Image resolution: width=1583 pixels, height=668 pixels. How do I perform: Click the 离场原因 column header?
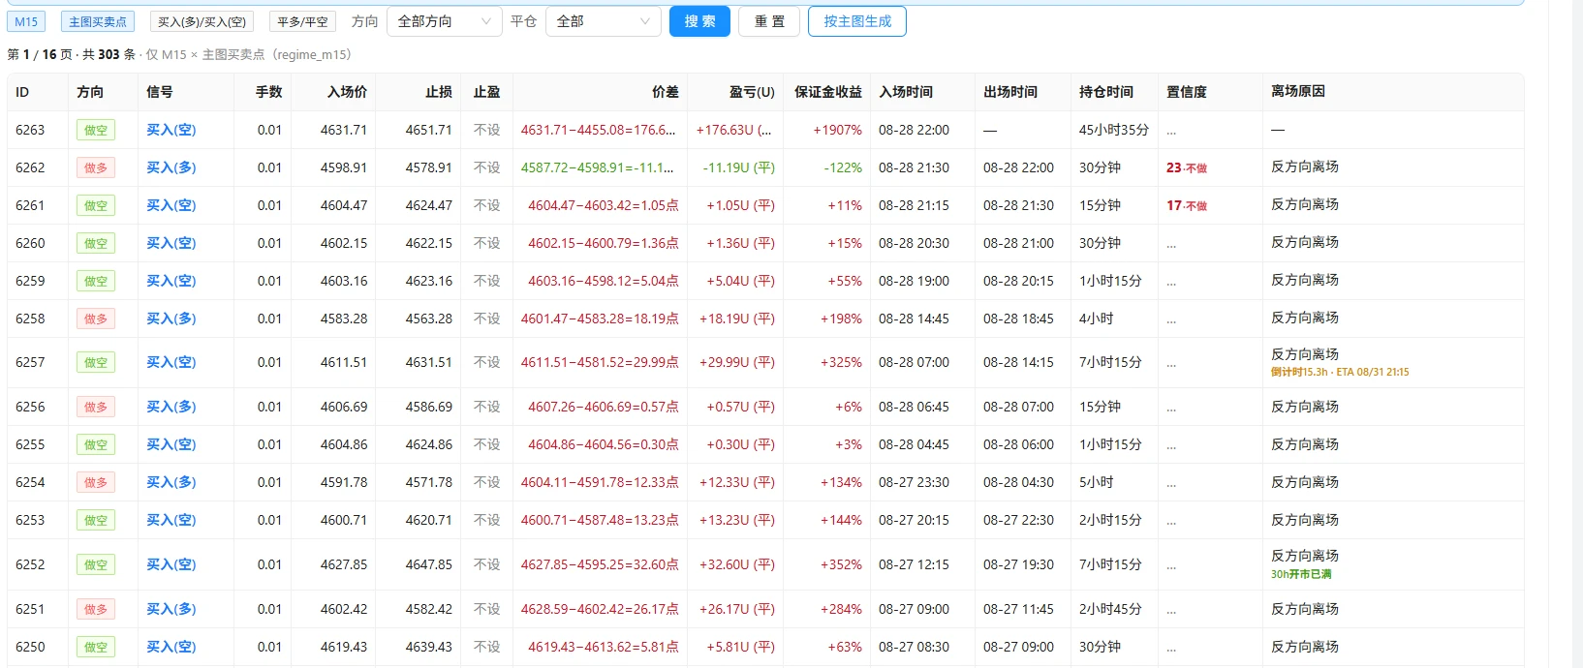point(1298,91)
